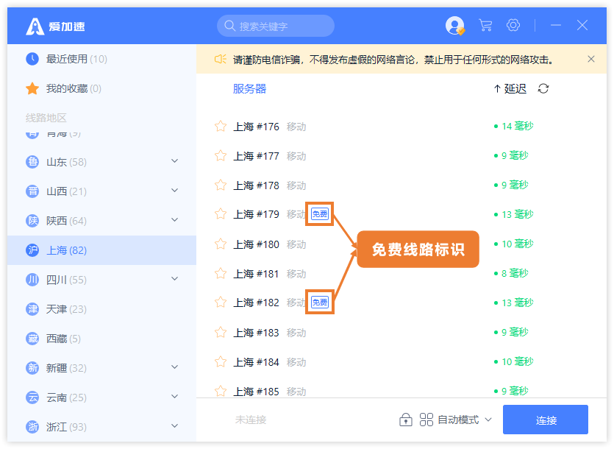This screenshot has height=449, width=614.
Task: Click the 沪 icon for 上海
Action: tap(32, 250)
